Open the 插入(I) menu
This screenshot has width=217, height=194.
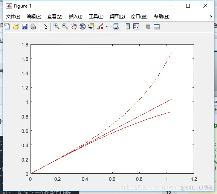tap(76, 17)
